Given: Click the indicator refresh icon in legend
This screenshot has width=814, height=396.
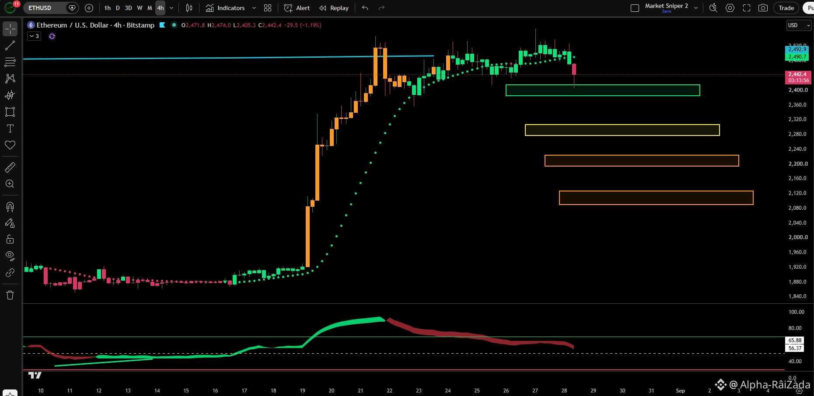Looking at the screenshot, I should click(52, 36).
